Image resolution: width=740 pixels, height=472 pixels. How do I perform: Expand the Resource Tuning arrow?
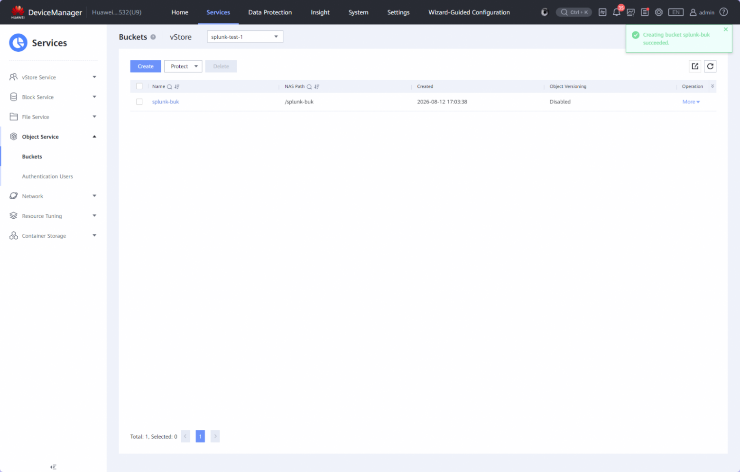click(94, 216)
